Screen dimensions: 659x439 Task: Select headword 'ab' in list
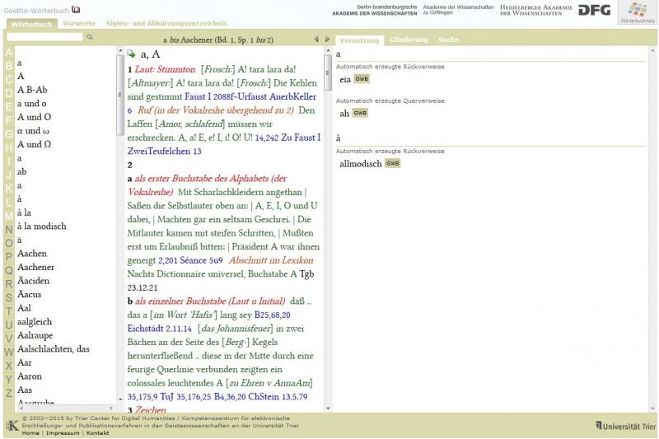[22, 171]
